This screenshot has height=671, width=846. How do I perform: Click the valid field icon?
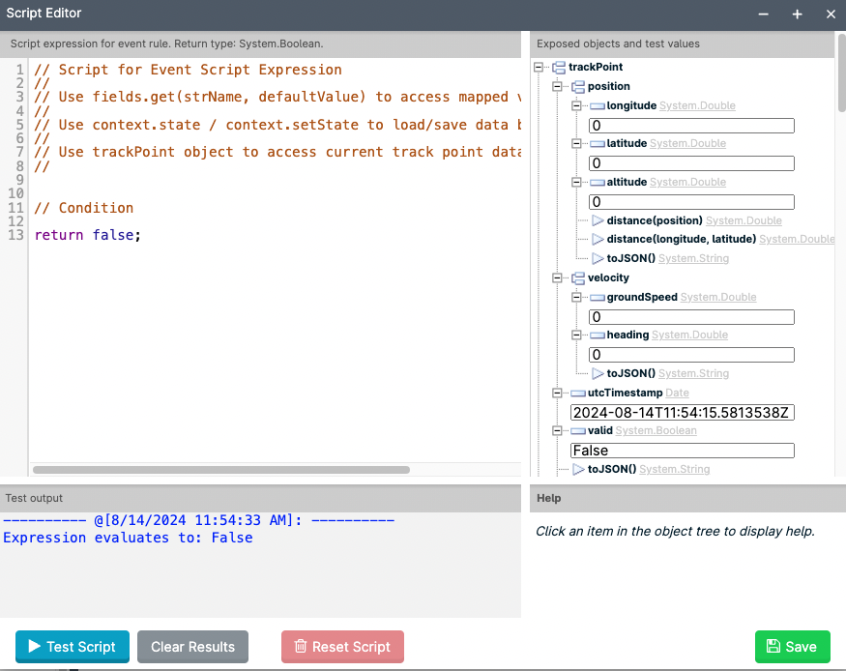[x=578, y=431]
